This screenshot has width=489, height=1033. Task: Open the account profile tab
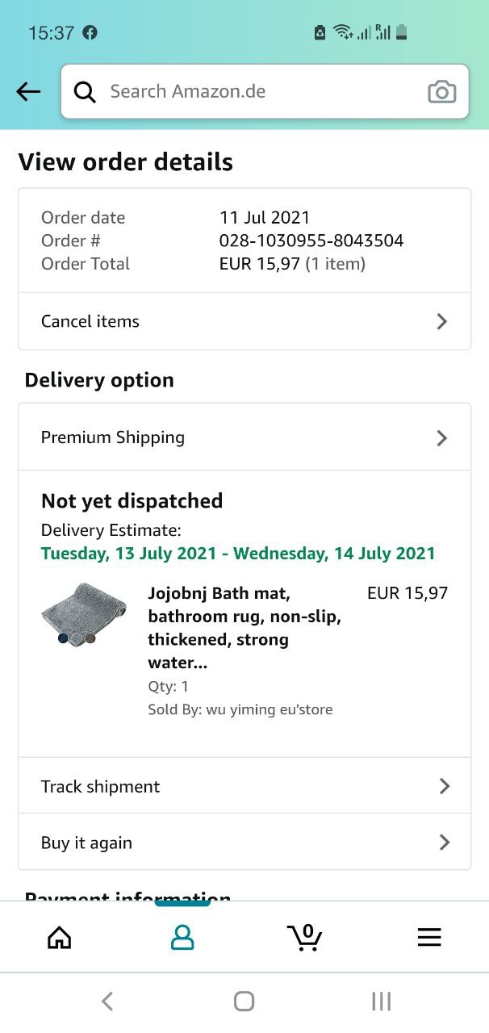pos(182,937)
